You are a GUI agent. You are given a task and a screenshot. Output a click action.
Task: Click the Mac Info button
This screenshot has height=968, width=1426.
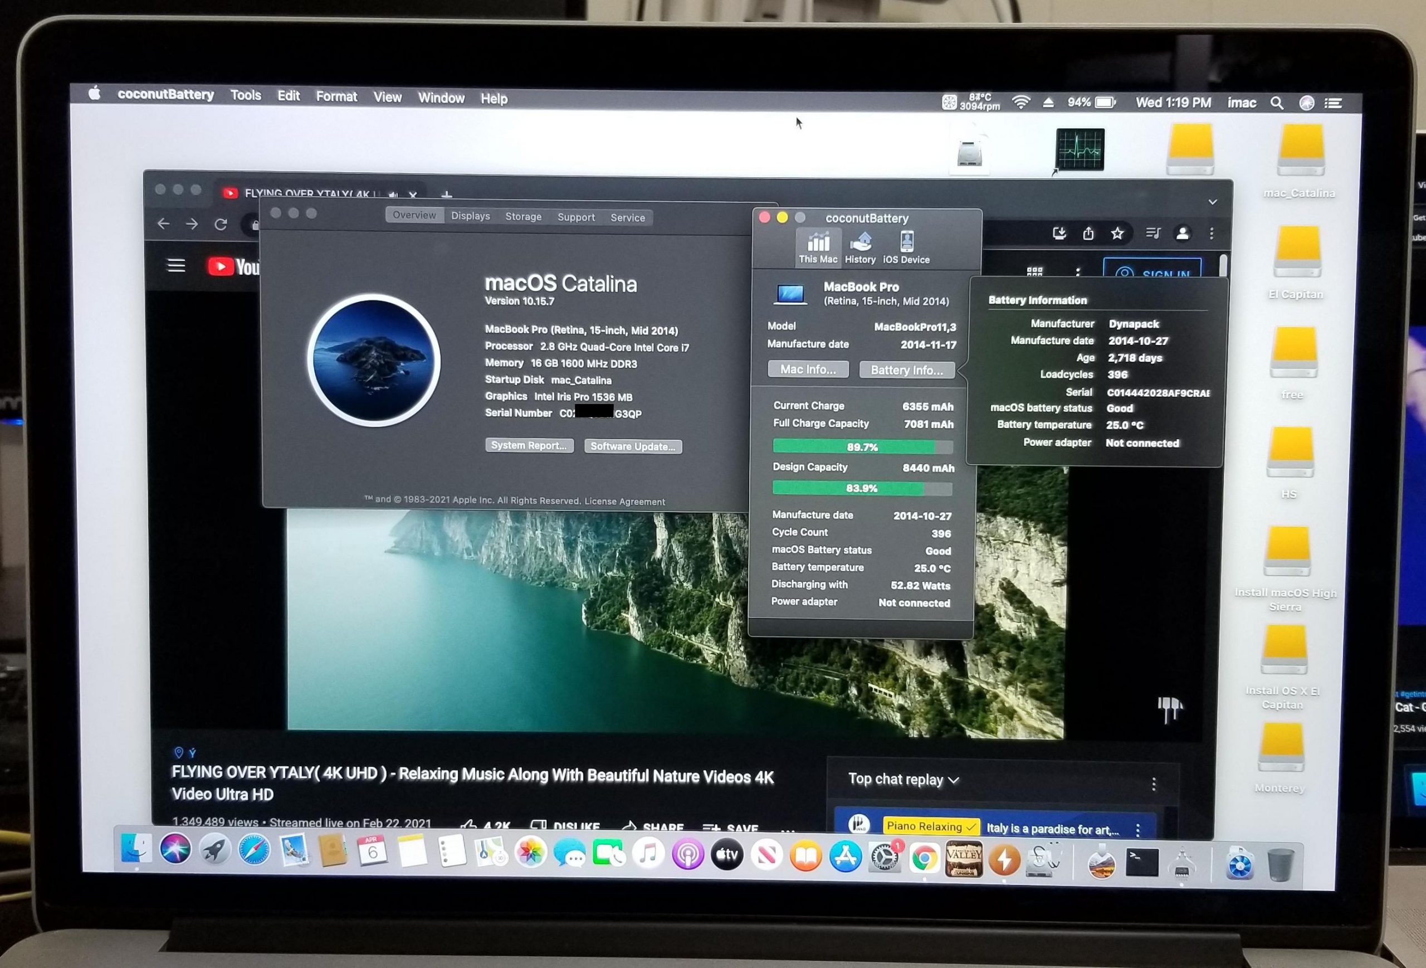pyautogui.click(x=808, y=369)
